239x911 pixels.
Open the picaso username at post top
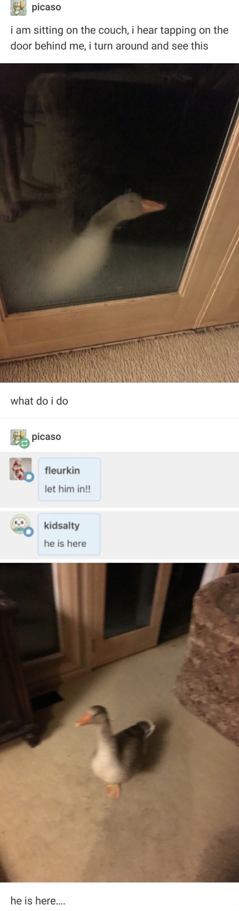pos(46,7)
